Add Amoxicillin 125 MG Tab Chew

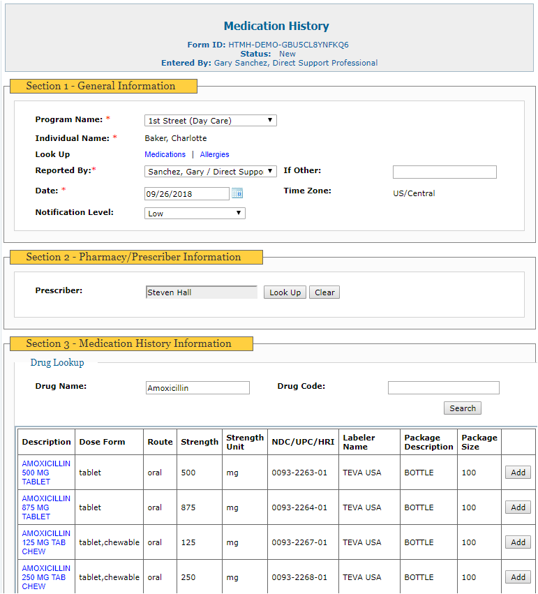coord(518,542)
